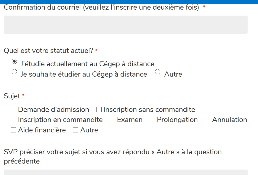Select the "Autre" status radio button
Image resolution: width=258 pixels, height=175 pixels.
click(x=158, y=72)
